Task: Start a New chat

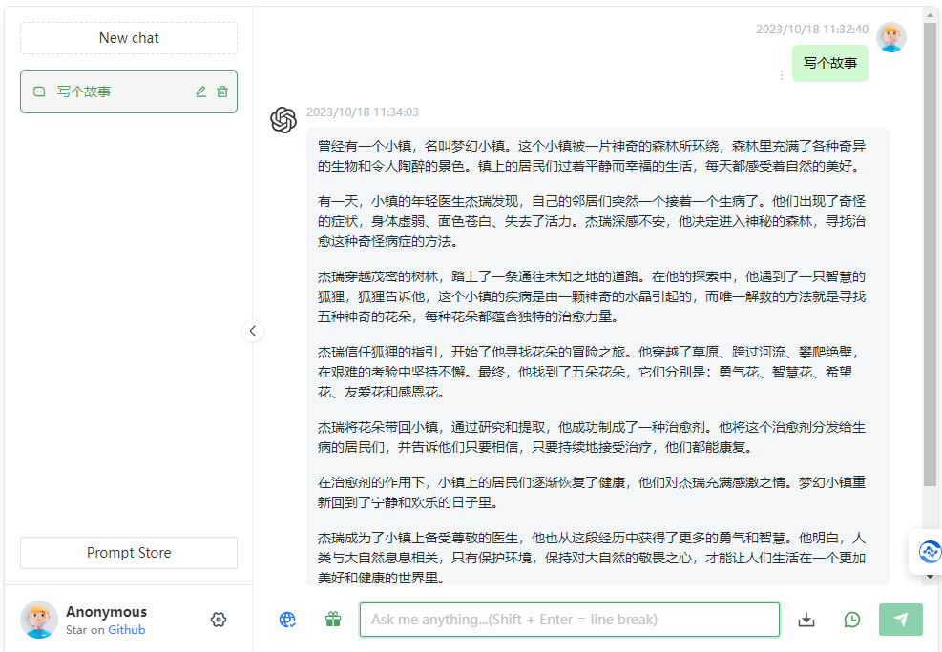Action: 129,38
